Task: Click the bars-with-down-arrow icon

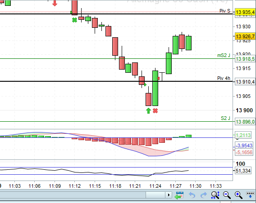Action: pyautogui.click(x=250, y=195)
